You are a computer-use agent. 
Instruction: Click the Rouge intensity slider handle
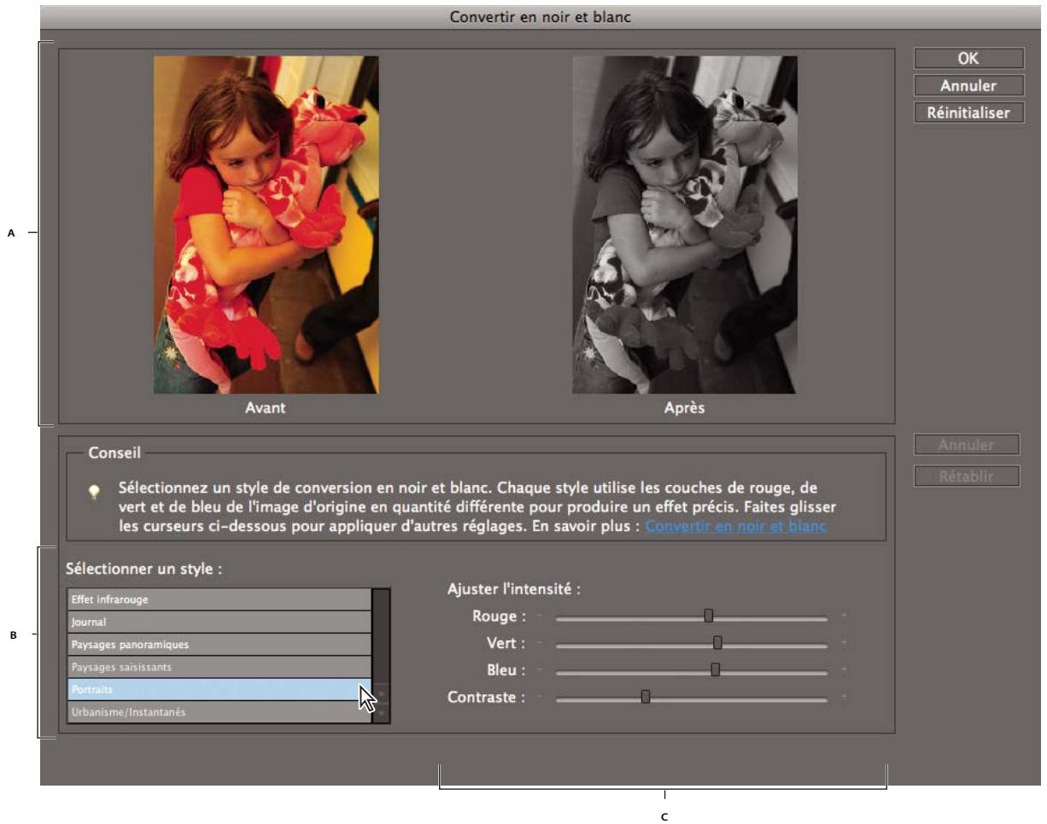pos(707,615)
